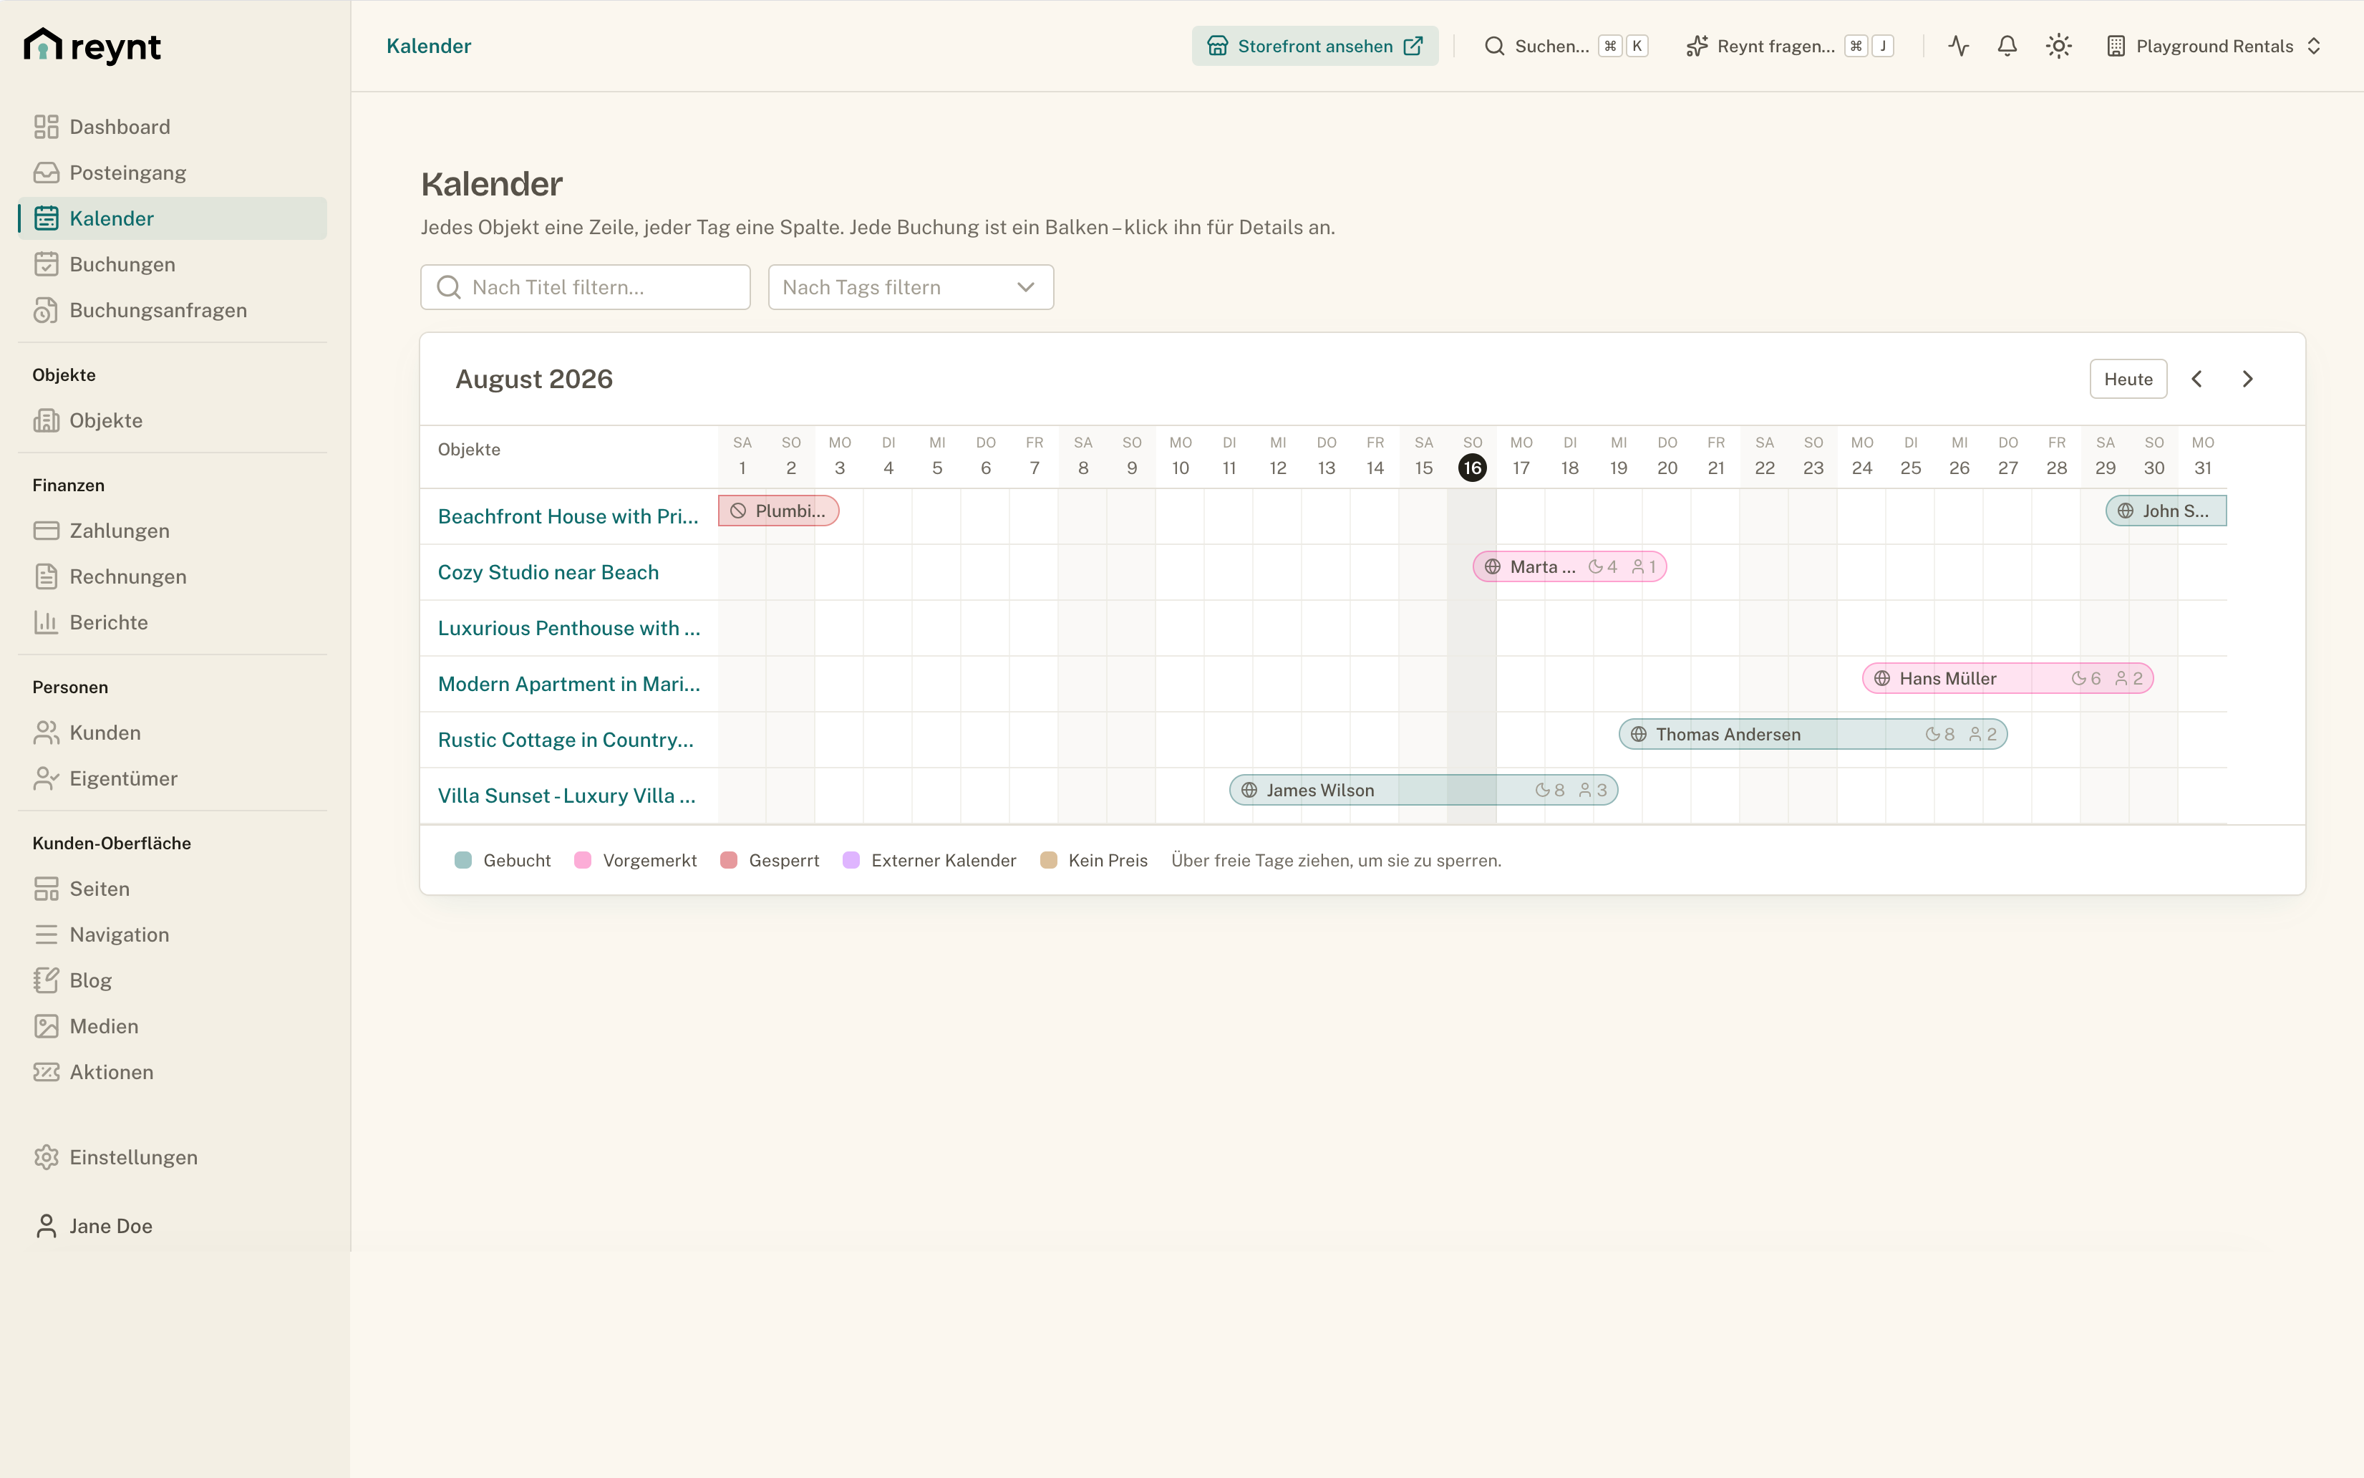
Task: Open Eigentümer page
Action: (172, 778)
